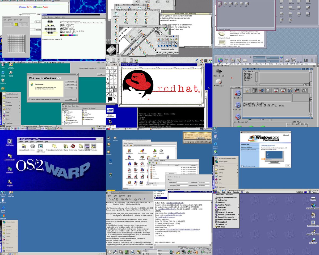This screenshot has width=319, height=255.
Task: Click the URL field on Old Internet page
Action: [x=29, y=15]
